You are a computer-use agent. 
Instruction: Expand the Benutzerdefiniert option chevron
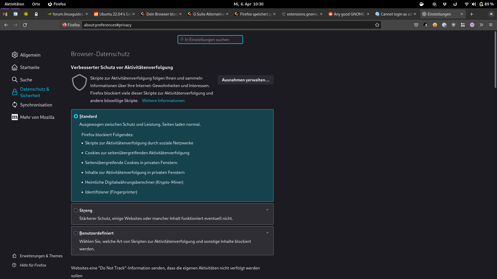(x=267, y=233)
